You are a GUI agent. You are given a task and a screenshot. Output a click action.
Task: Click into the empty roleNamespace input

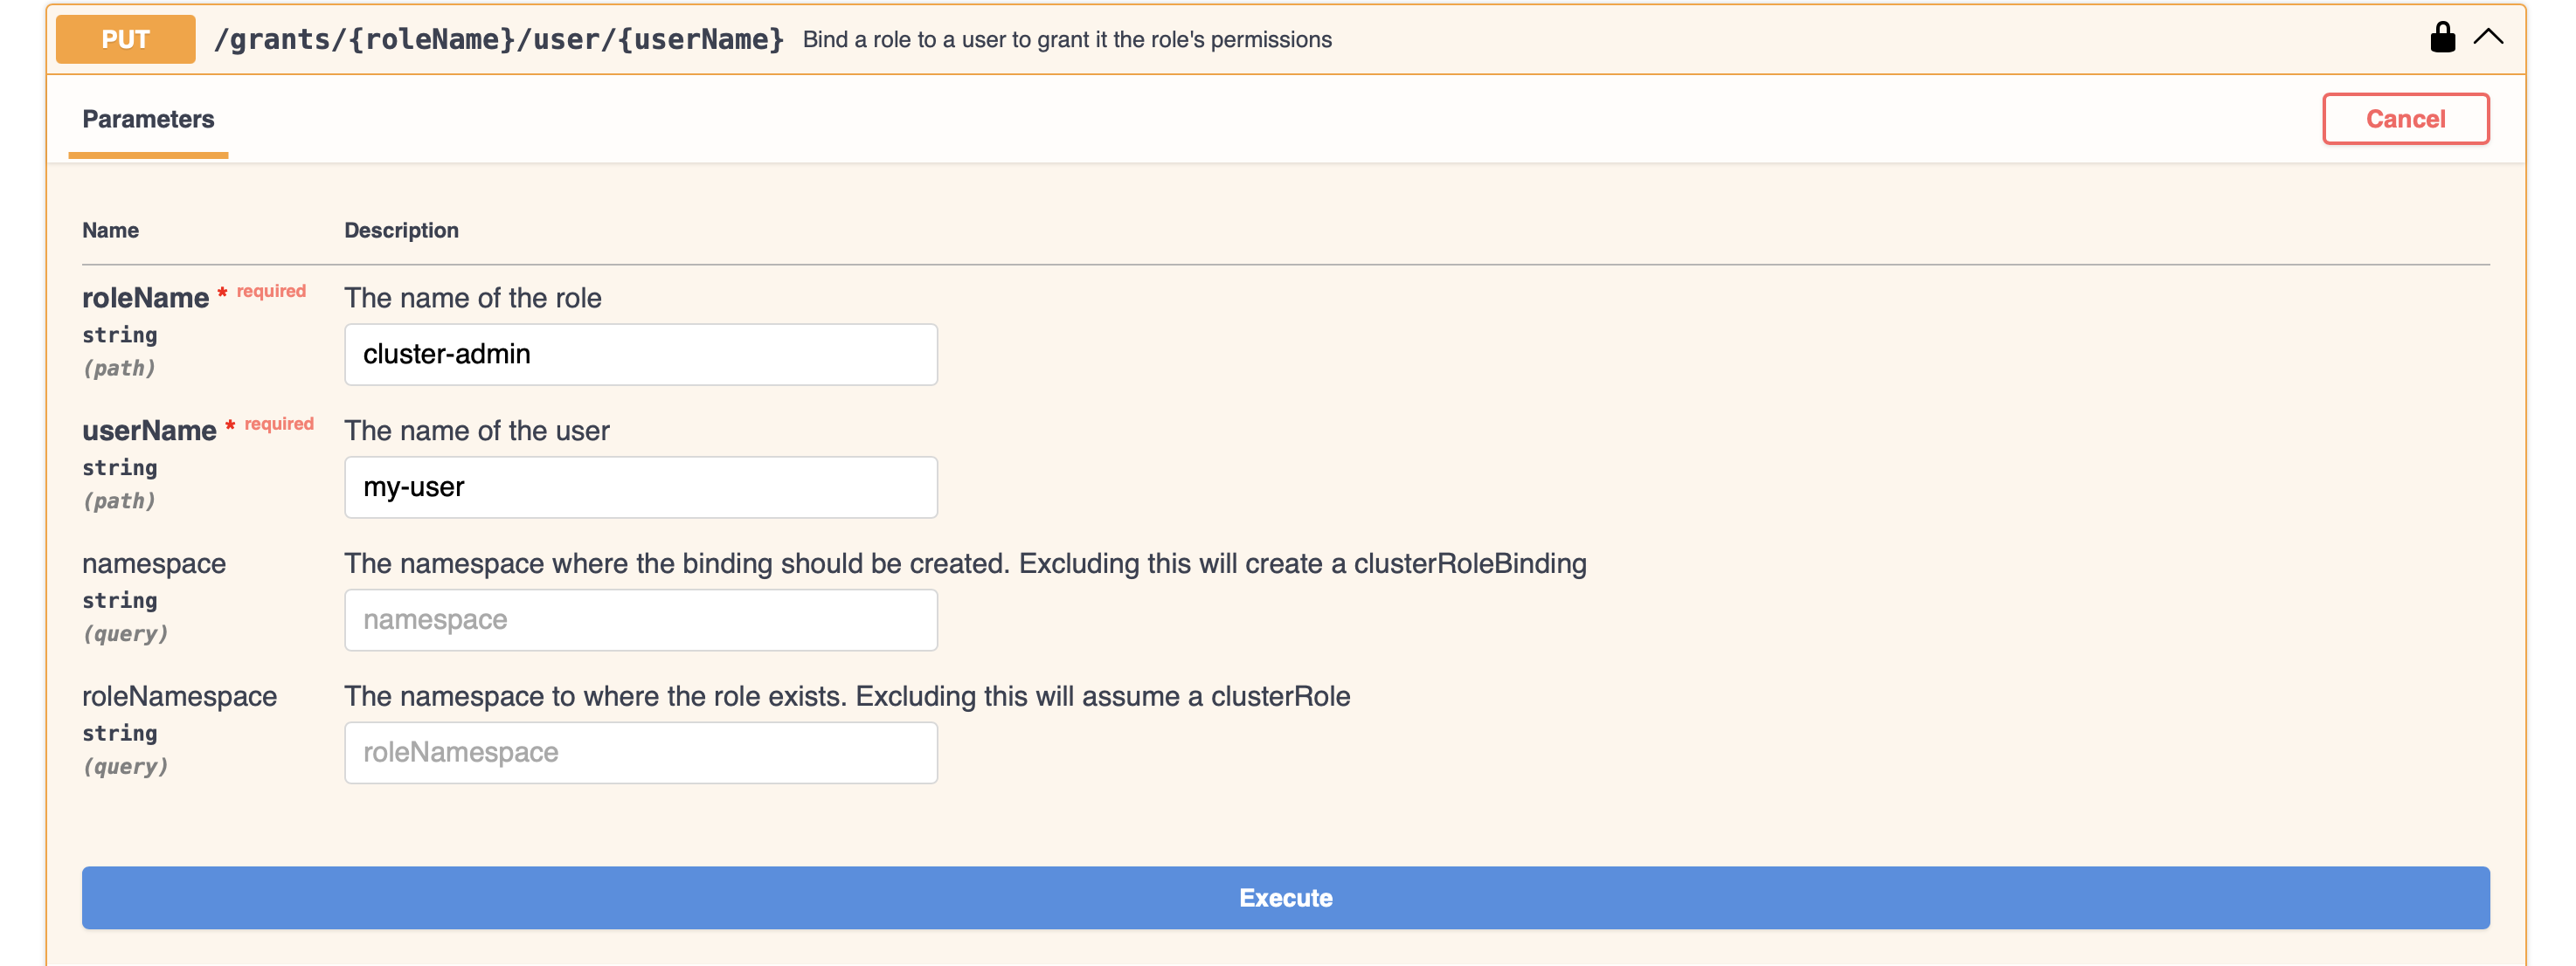640,753
